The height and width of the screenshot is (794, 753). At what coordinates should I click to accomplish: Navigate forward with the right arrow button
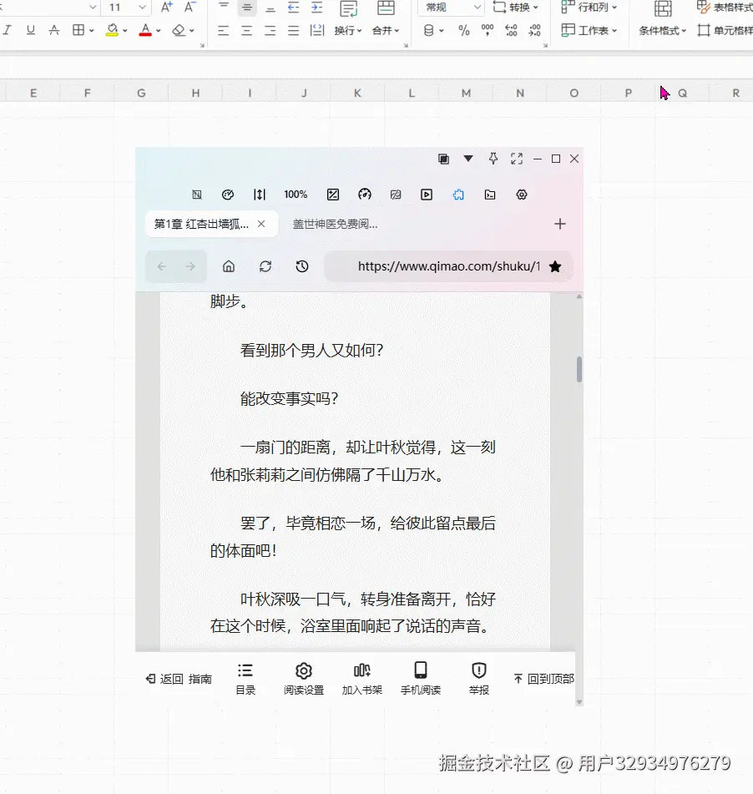190,266
